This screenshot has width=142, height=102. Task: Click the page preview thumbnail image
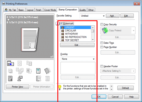coord(30,39)
